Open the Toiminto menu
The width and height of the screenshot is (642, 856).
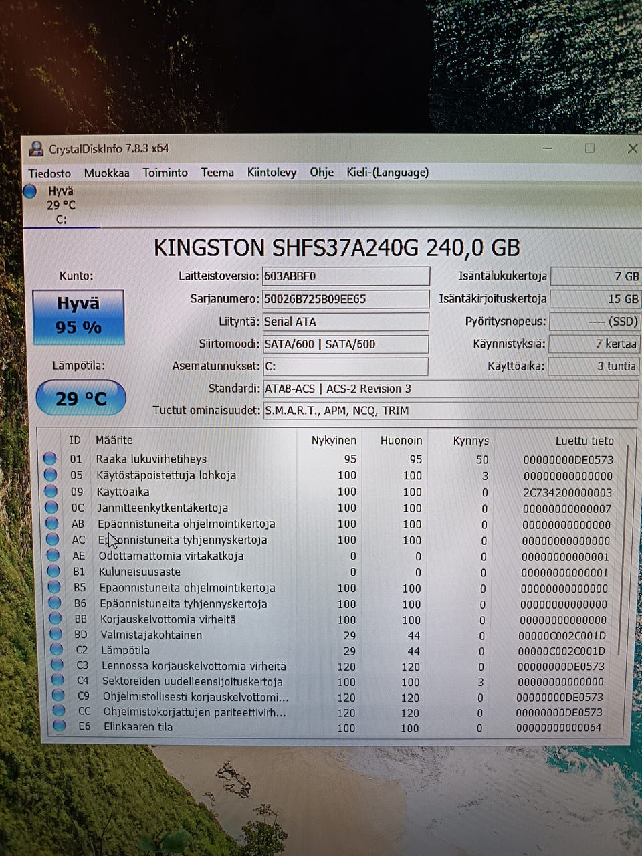(x=165, y=173)
